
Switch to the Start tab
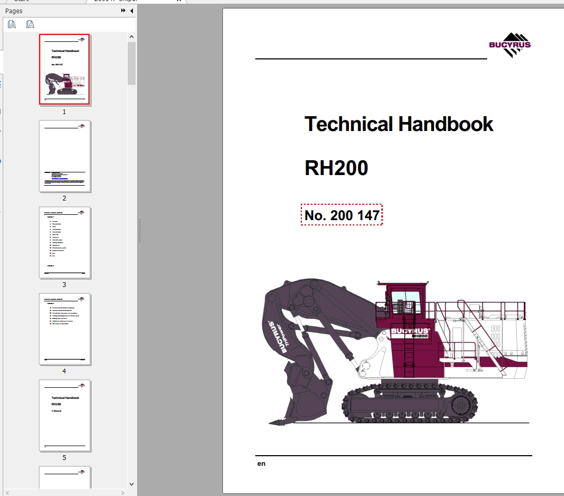[21, 1]
